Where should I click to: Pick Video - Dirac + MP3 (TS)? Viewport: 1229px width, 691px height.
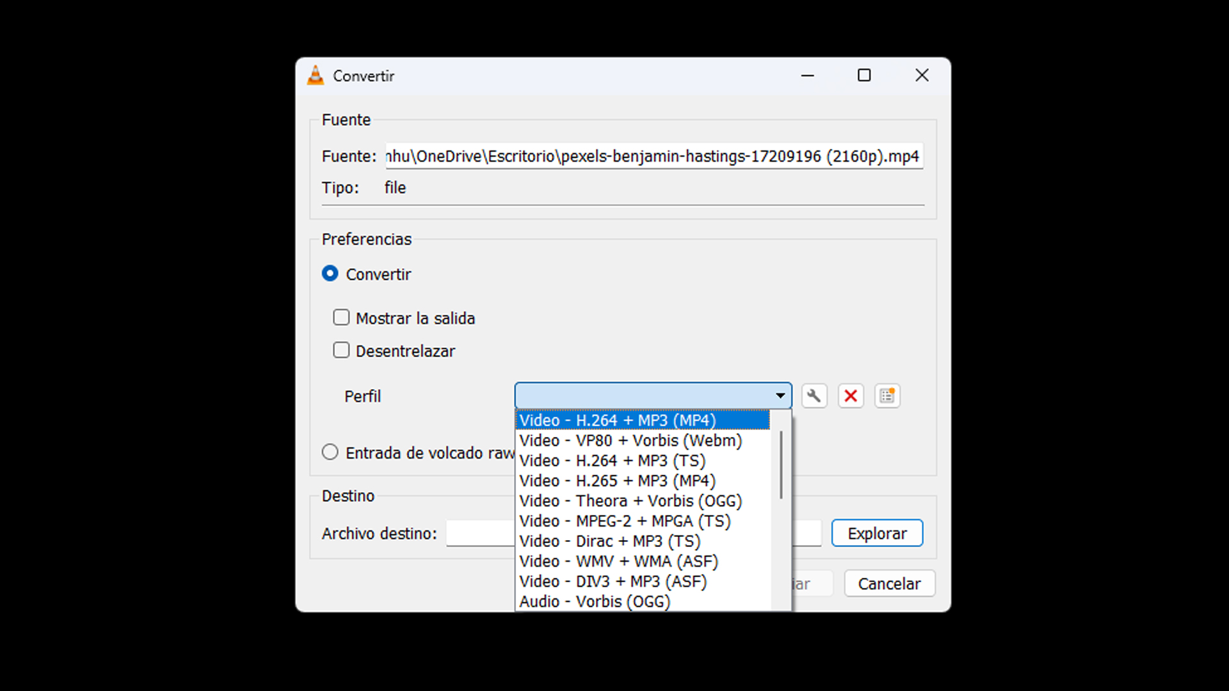(x=643, y=541)
